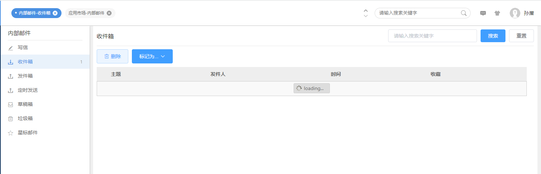The width and height of the screenshot is (541, 174).
Task: Click the blue 搜索 button
Action: [493, 36]
